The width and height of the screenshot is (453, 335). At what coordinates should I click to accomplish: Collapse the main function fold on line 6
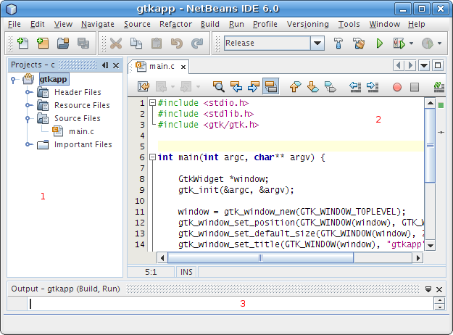click(152, 157)
